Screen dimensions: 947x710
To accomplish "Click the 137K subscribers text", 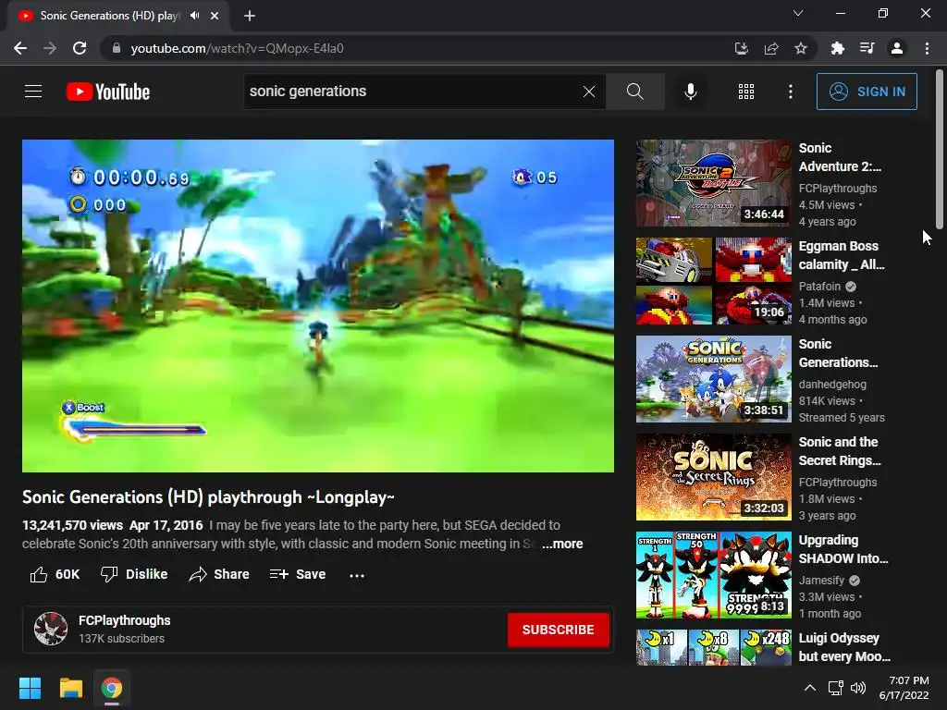I will point(121,639).
